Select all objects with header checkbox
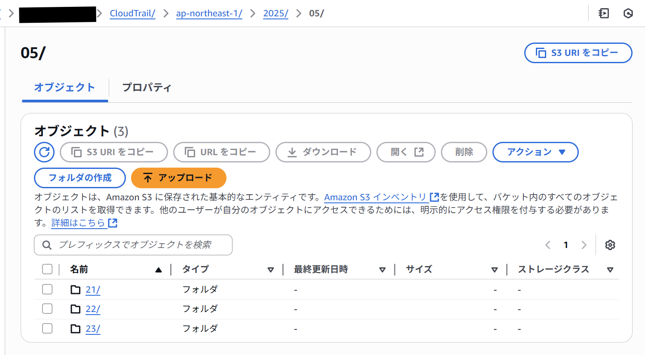Screen dimensions: 645x355 point(47,269)
